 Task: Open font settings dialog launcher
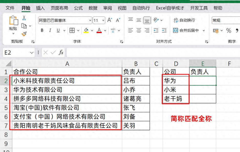122,42
